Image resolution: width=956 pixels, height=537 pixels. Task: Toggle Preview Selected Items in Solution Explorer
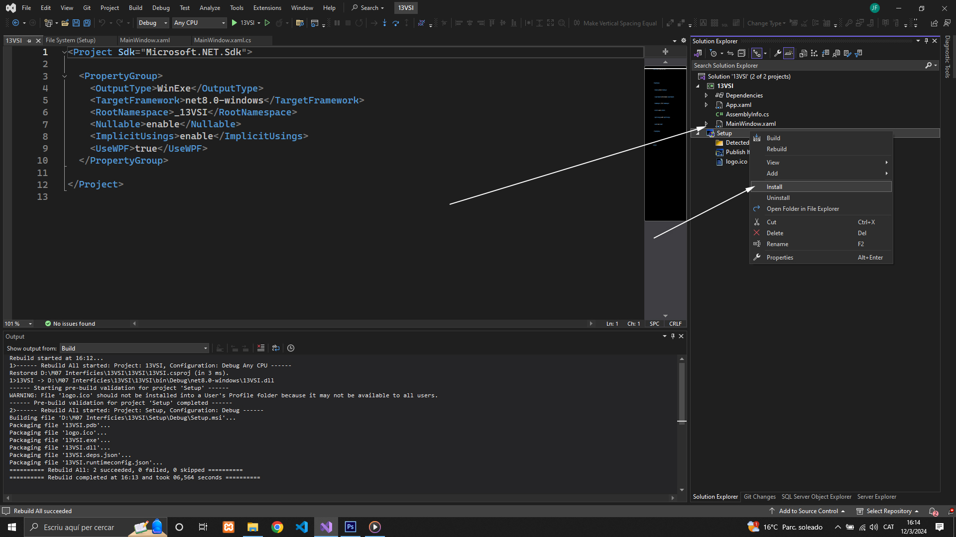[x=789, y=53]
